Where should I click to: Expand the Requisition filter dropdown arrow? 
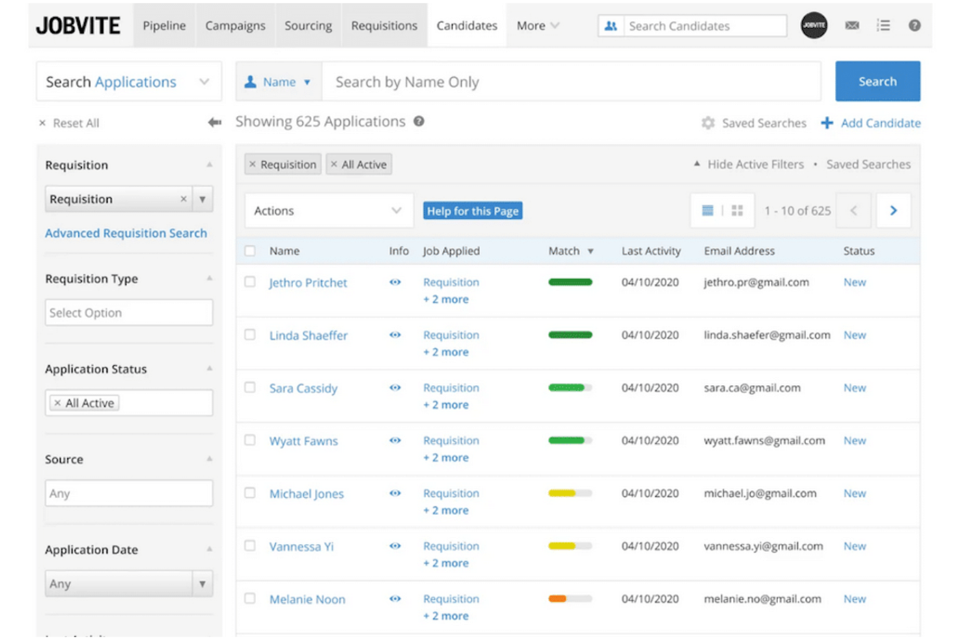click(202, 199)
